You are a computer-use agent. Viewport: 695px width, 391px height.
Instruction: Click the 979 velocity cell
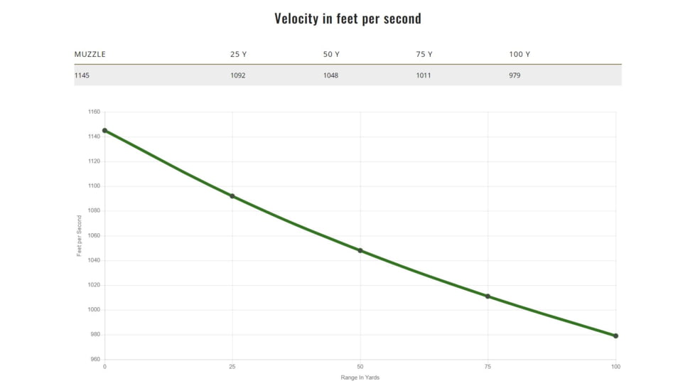click(x=514, y=75)
